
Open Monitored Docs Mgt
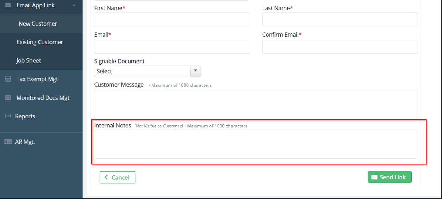(41, 98)
